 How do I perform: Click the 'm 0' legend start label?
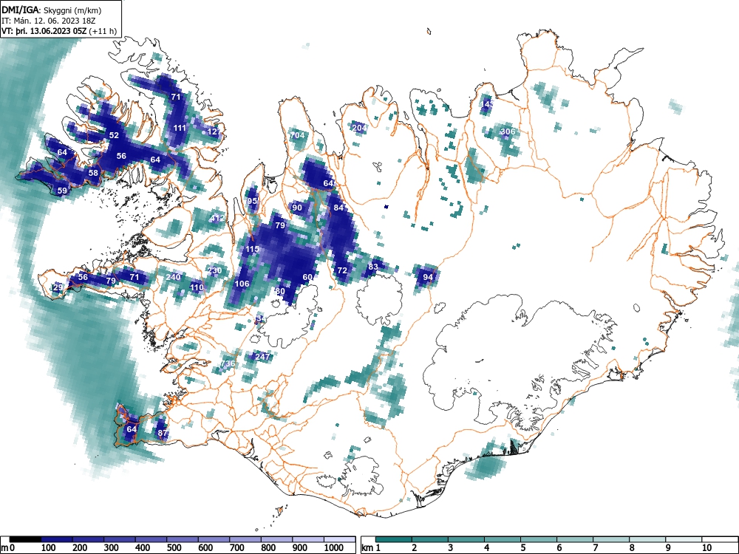click(x=8, y=548)
